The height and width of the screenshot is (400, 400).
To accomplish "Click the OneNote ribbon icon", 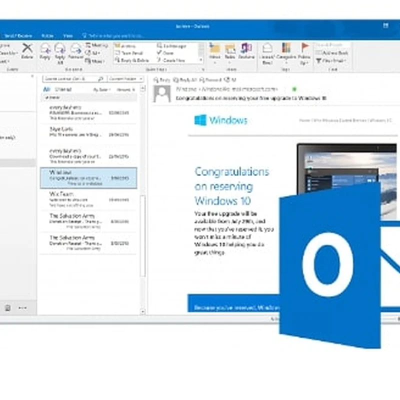I will pos(246,50).
